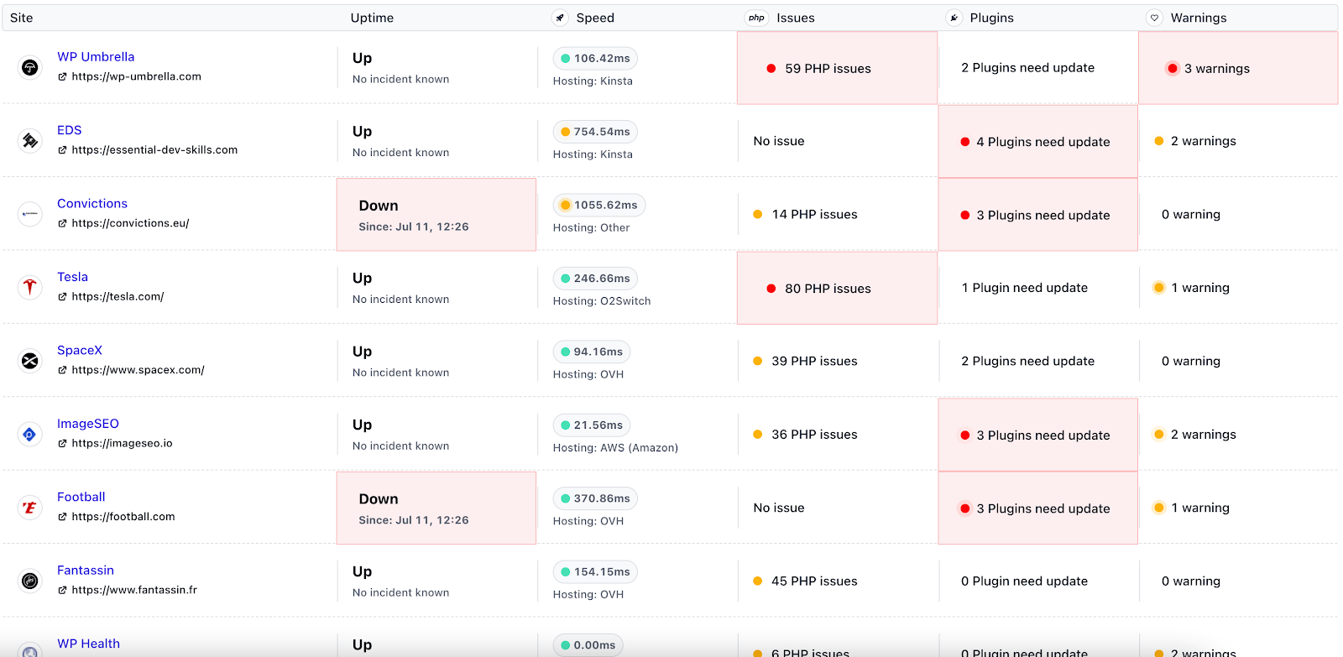The image size is (1343, 657).
Task: Click ImageSEO 3 Plugins need update
Action: [x=1037, y=435]
